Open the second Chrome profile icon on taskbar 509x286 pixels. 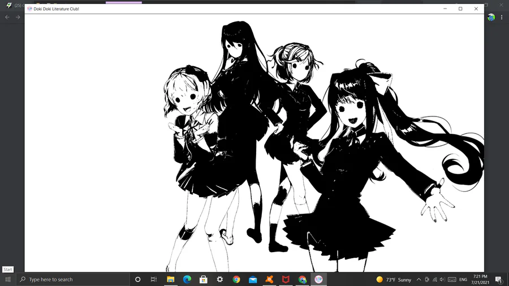tap(302, 279)
